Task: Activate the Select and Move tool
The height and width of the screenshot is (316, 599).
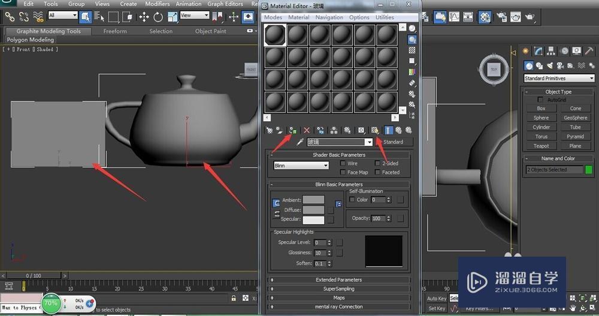Action: (x=144, y=17)
